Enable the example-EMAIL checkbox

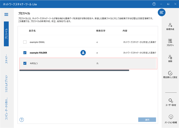pyautogui.click(x=25, y=42)
